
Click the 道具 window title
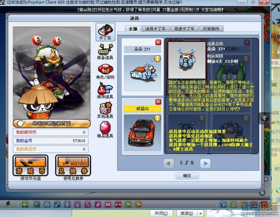click(134, 18)
